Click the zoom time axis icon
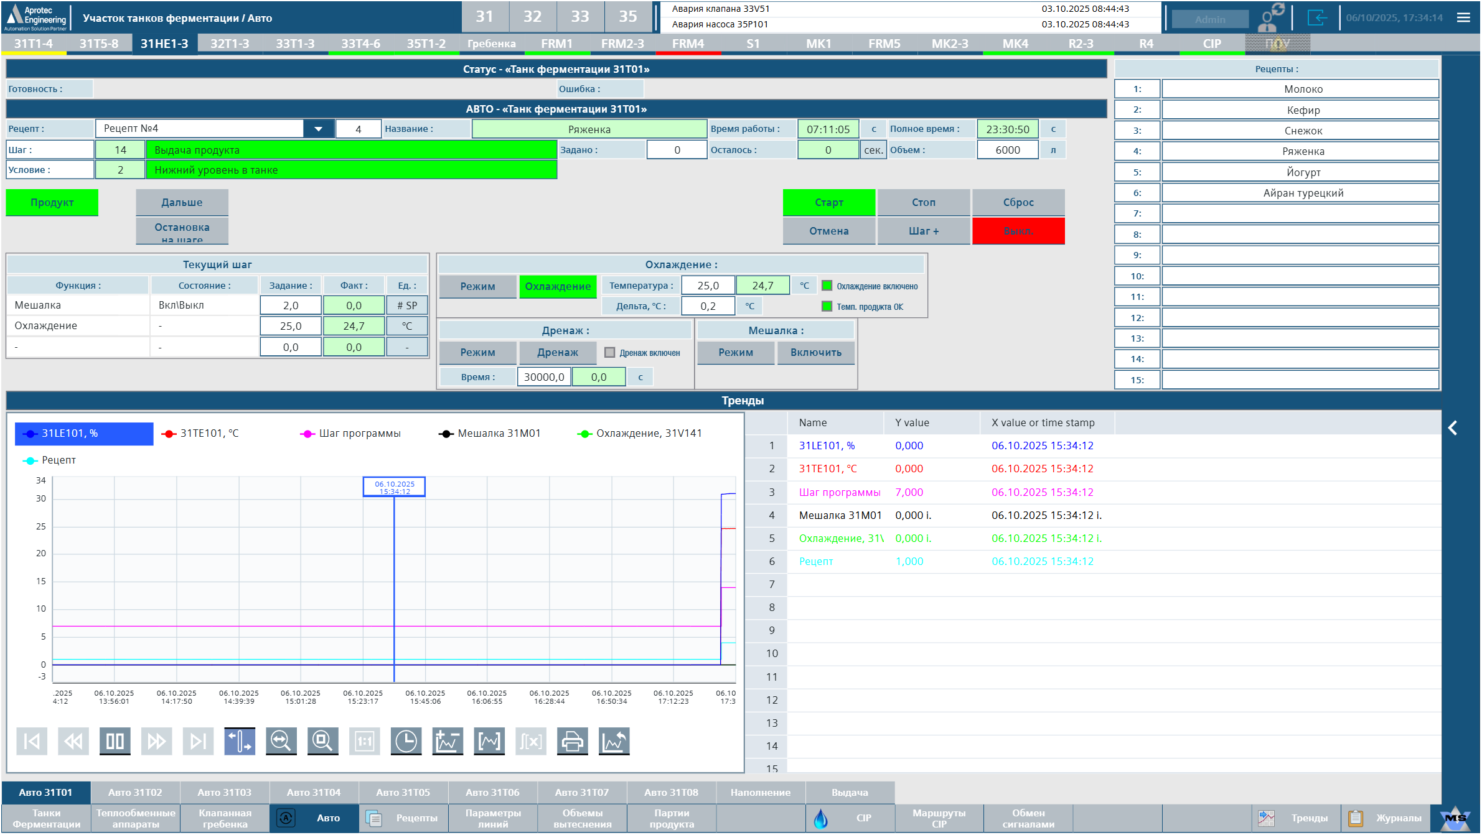This screenshot has height=835, width=1482. (x=281, y=741)
